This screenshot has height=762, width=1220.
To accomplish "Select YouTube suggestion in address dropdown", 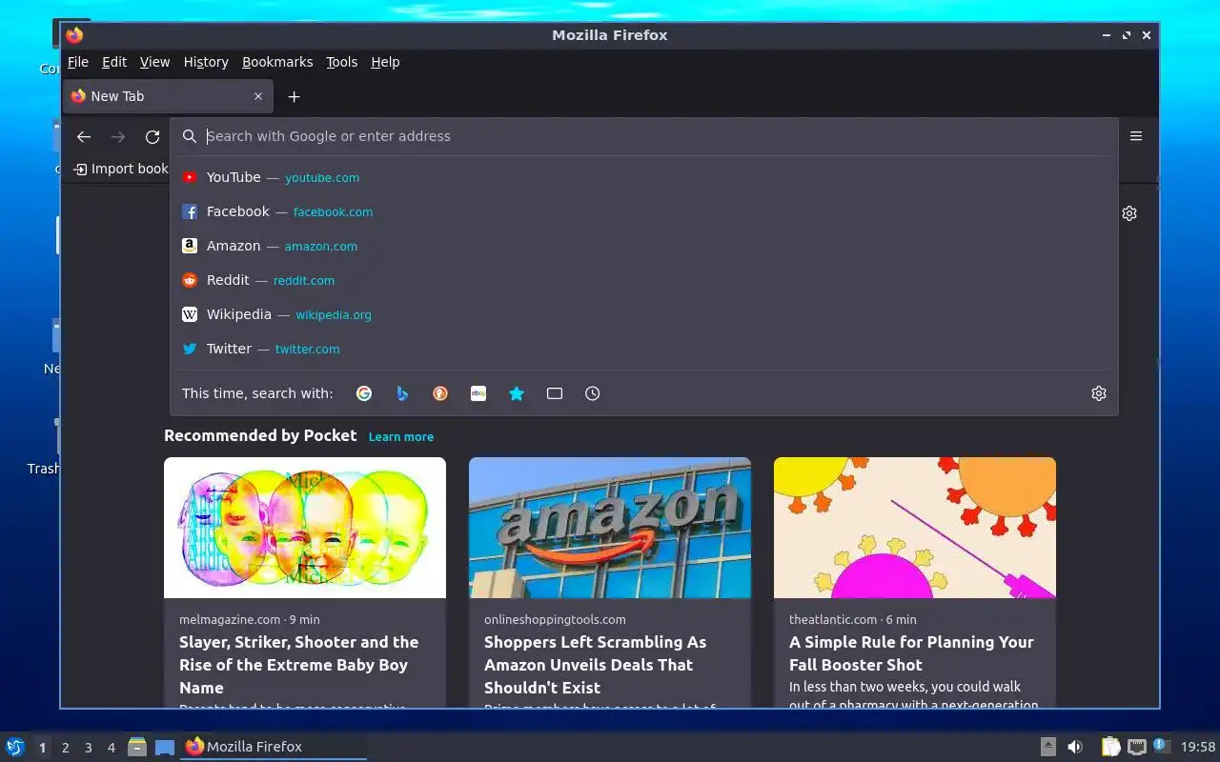I will coord(643,177).
